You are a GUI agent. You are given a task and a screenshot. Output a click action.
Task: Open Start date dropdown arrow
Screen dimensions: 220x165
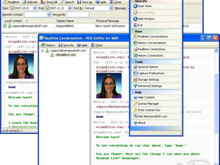(35, 8)
